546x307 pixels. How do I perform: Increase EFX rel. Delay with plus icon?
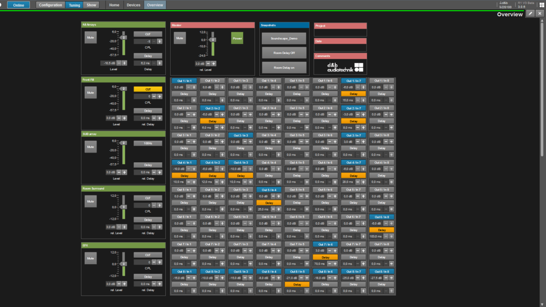coord(159,284)
